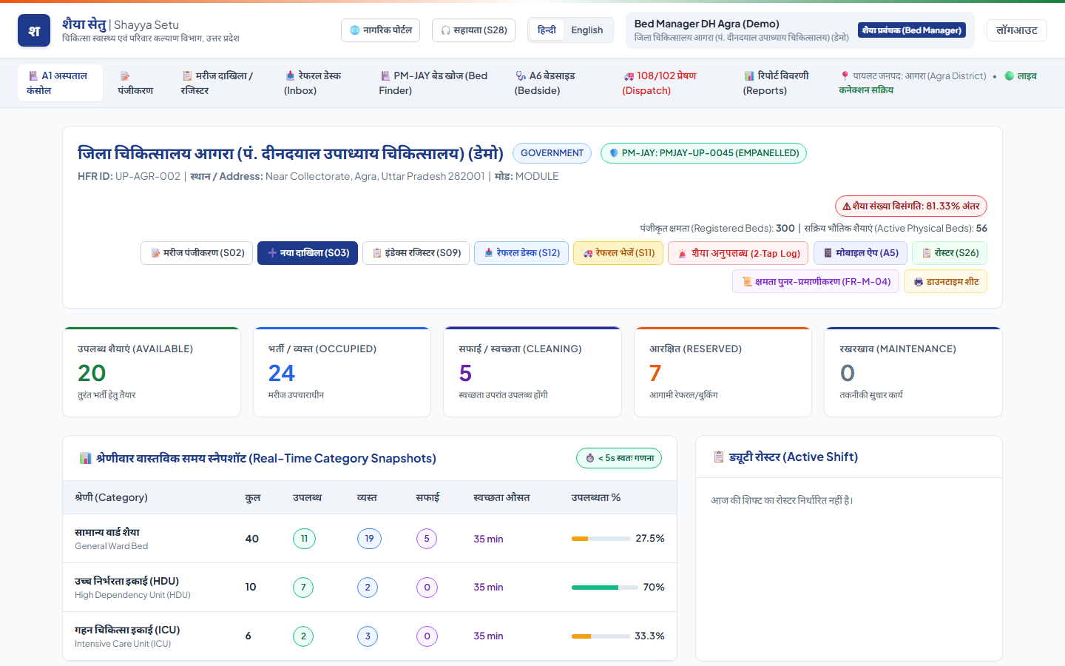Open डाउनटाइम शीट button

(945, 282)
